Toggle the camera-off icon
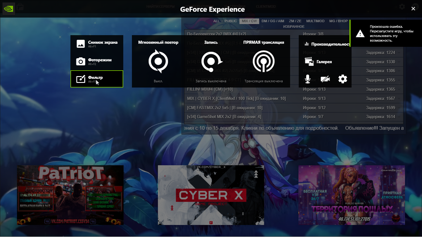The image size is (422, 237). [x=325, y=79]
